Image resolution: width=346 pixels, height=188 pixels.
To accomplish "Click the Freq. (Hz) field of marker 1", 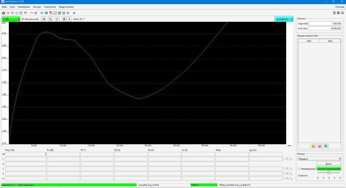I will coord(26,159).
